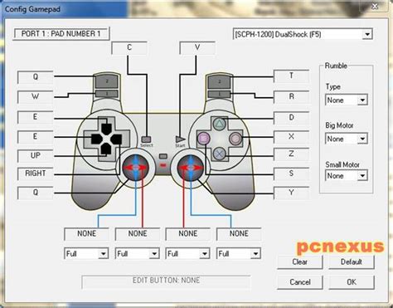
Task: Select NONE field on left stick's blue line
Action: (x=86, y=234)
